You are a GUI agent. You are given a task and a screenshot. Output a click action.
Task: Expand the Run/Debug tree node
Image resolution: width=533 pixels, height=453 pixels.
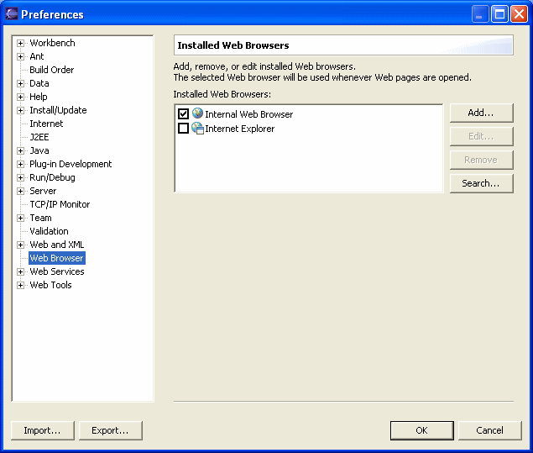(20, 177)
